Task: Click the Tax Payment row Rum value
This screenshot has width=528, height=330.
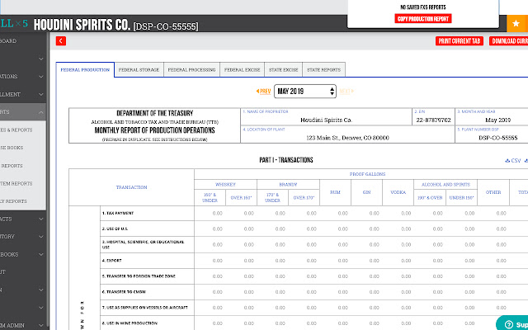Action: [x=343, y=213]
